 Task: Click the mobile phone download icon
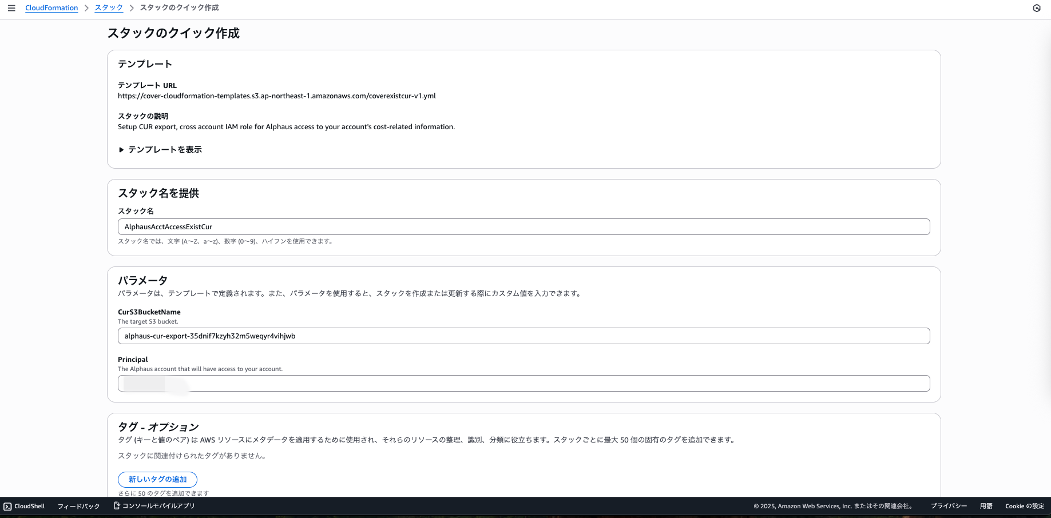tap(117, 506)
